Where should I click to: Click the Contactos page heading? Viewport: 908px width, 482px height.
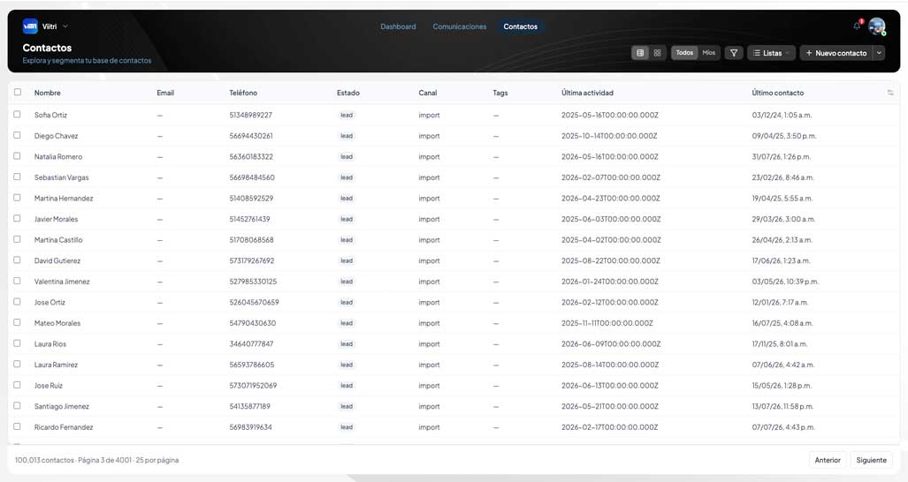47,48
